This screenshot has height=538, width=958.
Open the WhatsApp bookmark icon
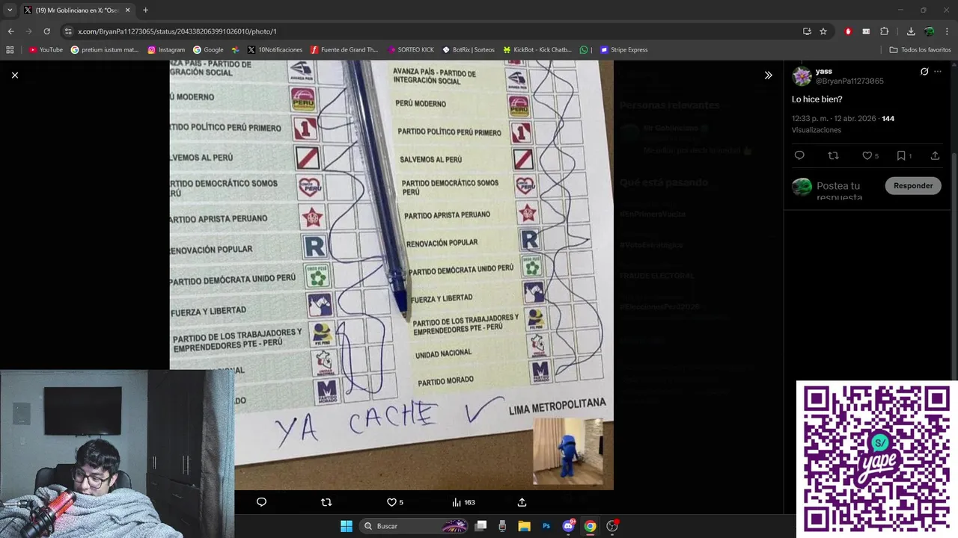[584, 50]
